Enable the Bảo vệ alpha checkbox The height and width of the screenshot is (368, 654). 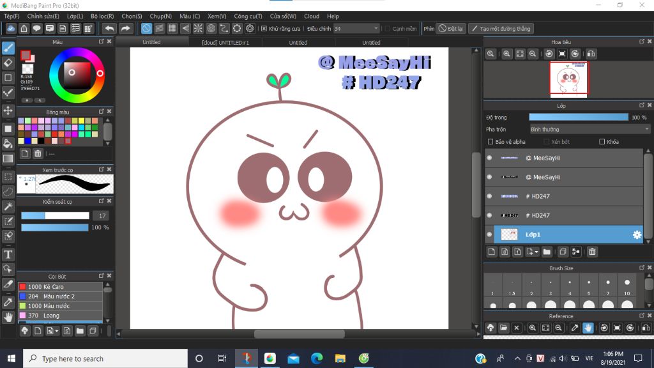pyautogui.click(x=490, y=142)
